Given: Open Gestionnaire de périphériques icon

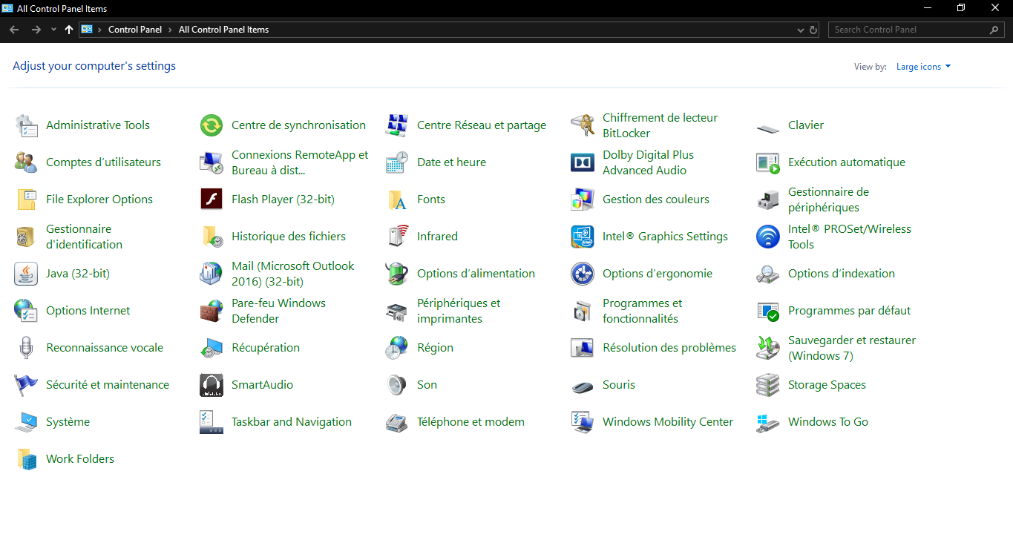Looking at the screenshot, I should [x=768, y=200].
